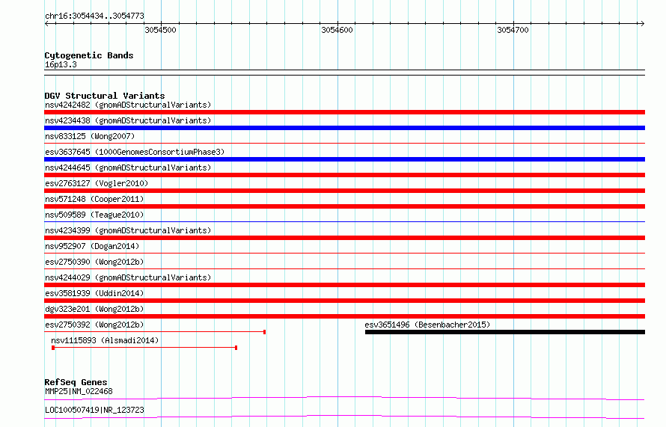Screen dimensions: 666x427
Task: Open the MMP25|NM_022468 gene label
Action: click(79, 391)
